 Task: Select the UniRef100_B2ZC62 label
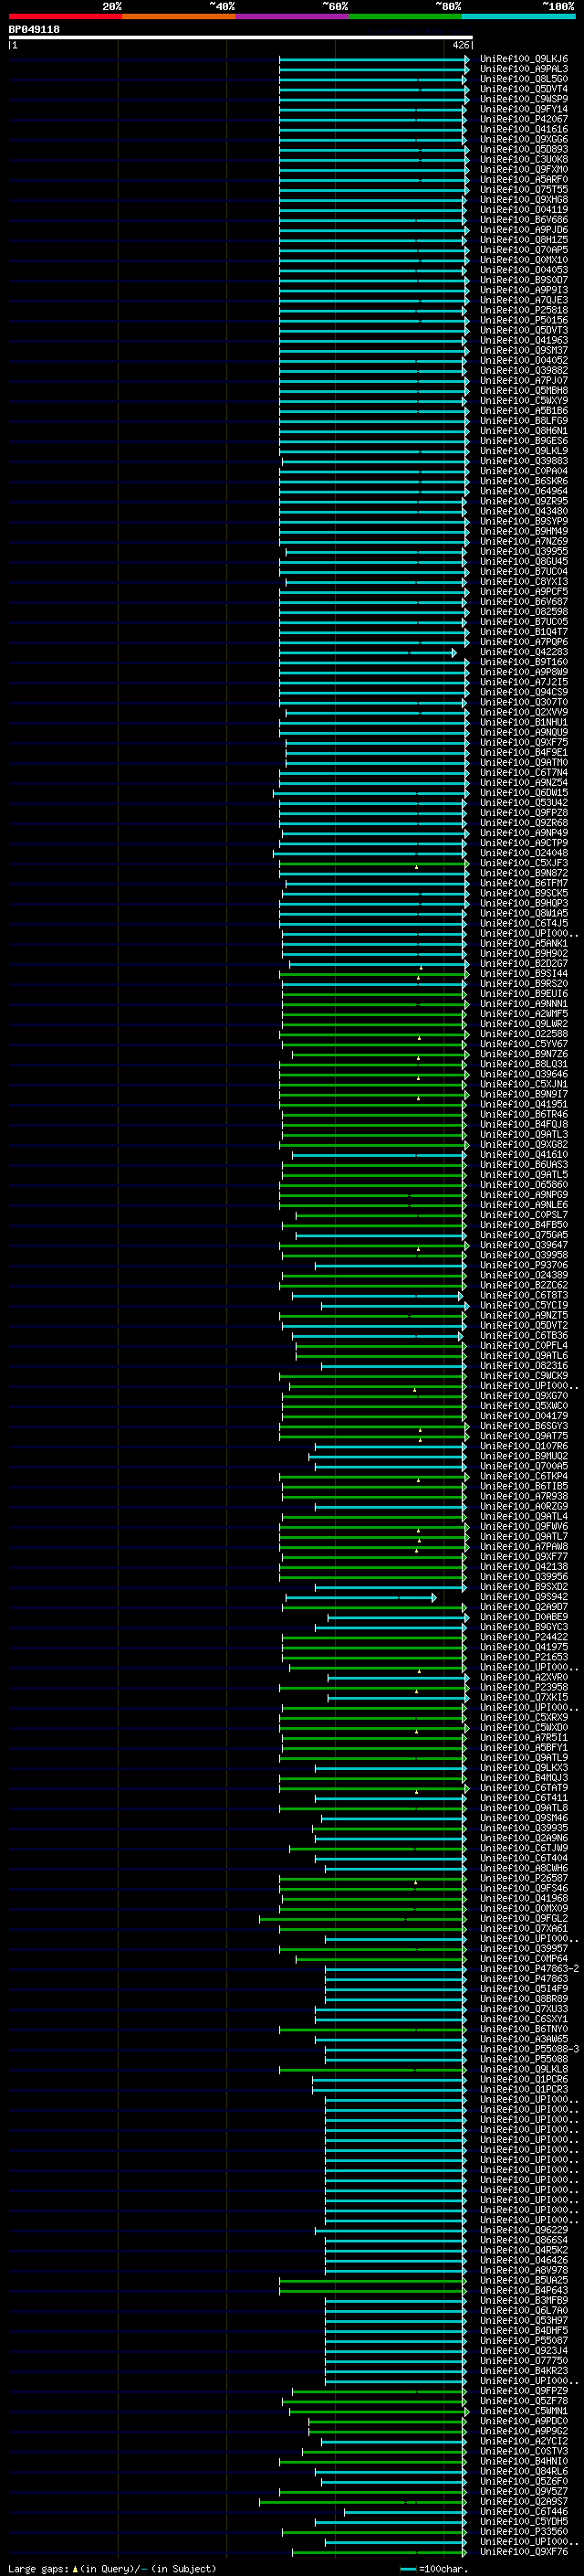[524, 1285]
